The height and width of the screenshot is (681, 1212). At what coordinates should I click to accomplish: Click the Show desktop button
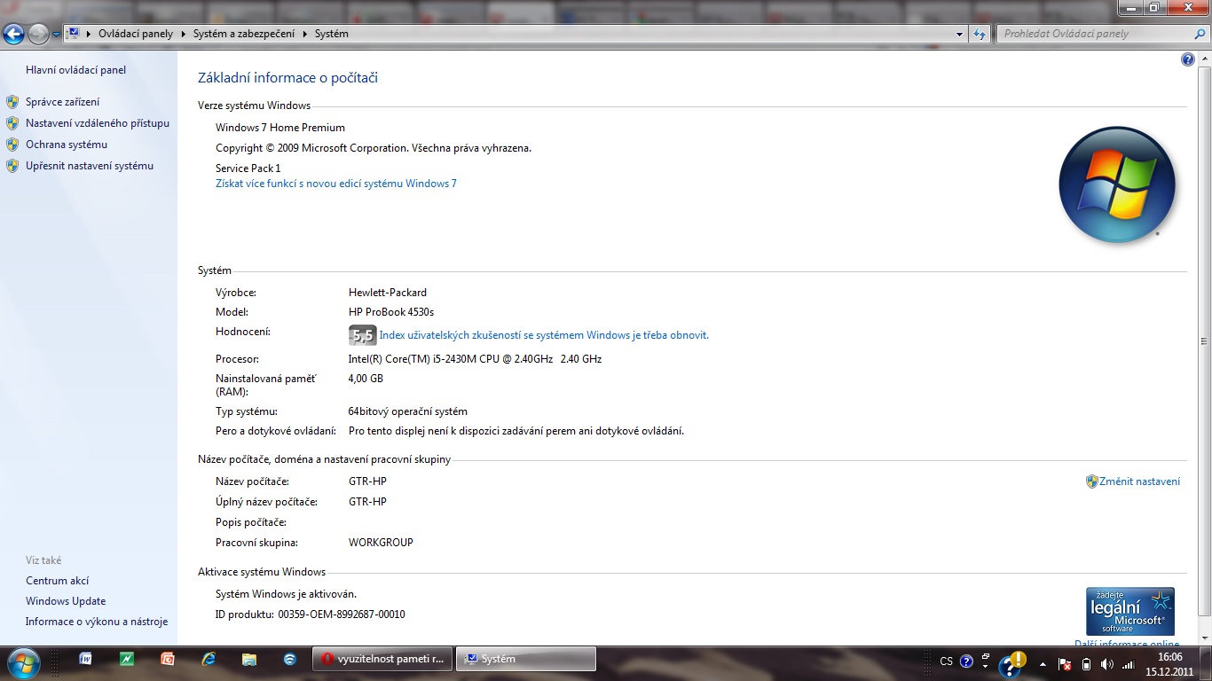[x=1206, y=663]
